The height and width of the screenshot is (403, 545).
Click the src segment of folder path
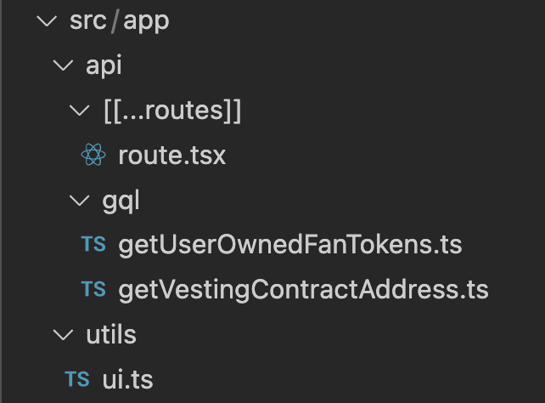pyautogui.click(x=88, y=21)
